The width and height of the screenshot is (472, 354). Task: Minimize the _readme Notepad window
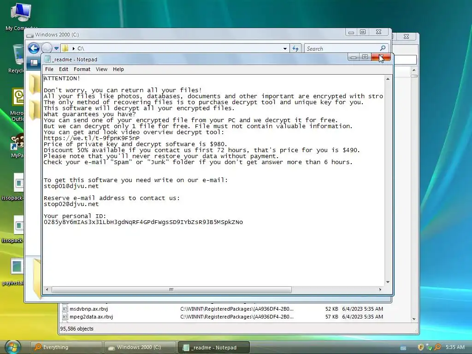354,57
